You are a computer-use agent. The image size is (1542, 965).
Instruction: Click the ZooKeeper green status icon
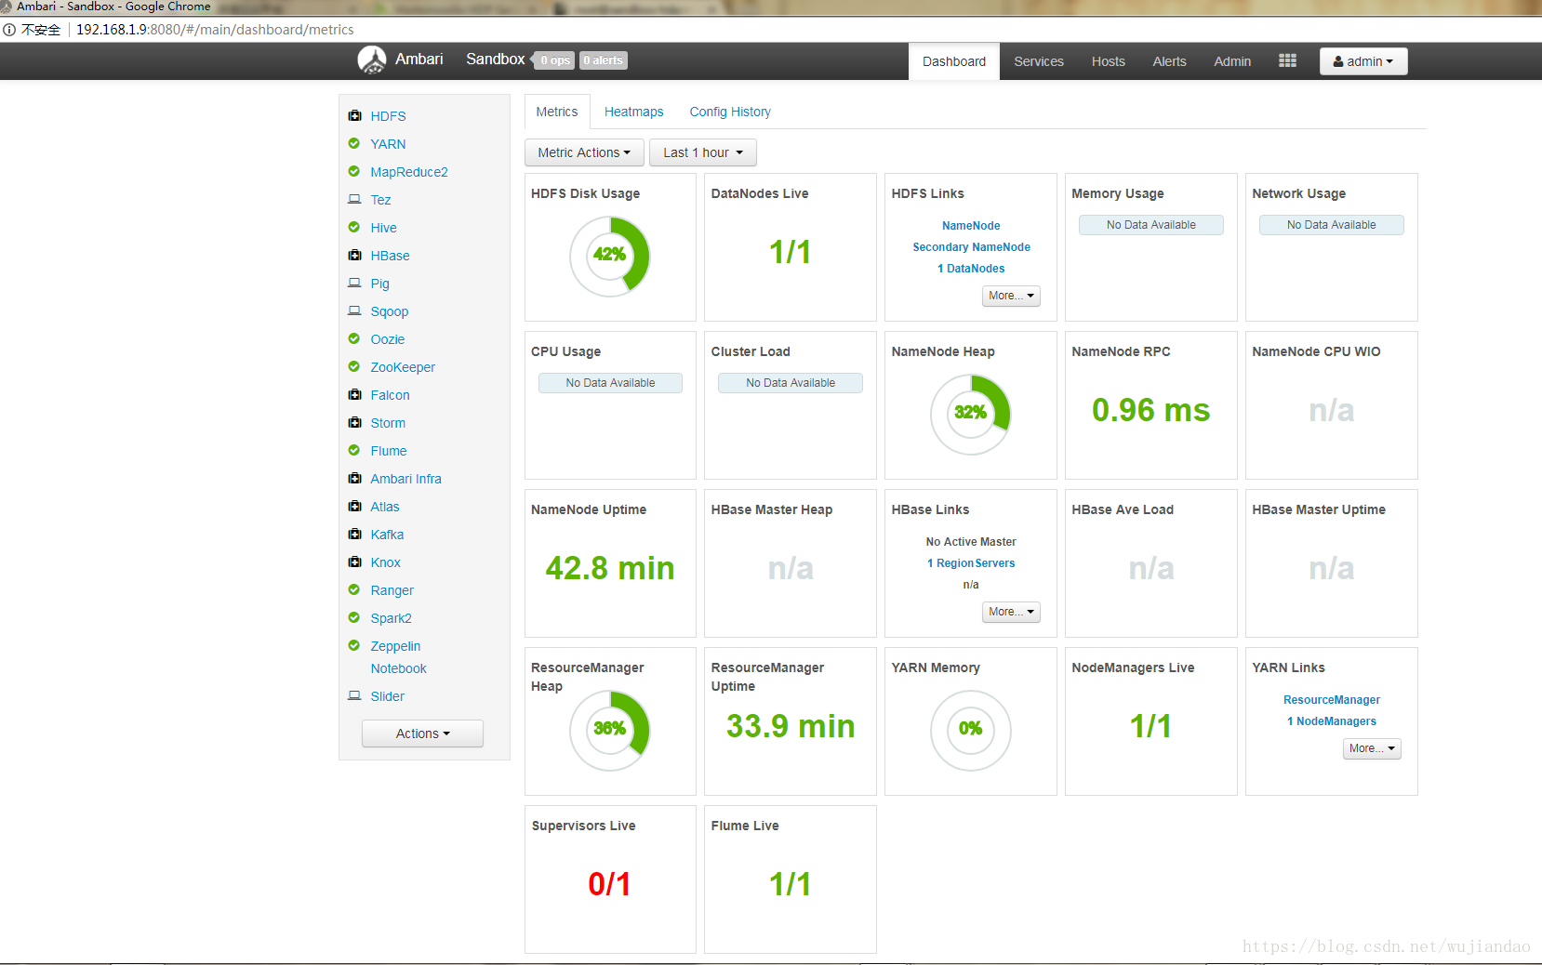point(354,367)
